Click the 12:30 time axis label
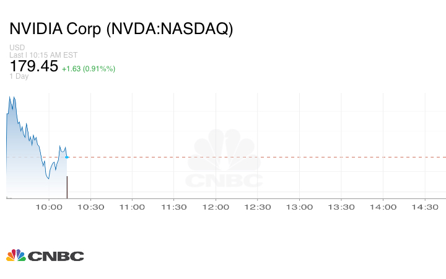Screen dimensions: 446x279 (257, 207)
